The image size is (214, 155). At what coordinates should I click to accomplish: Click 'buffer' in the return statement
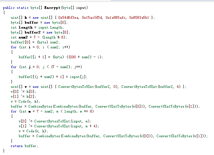[x=30, y=146]
